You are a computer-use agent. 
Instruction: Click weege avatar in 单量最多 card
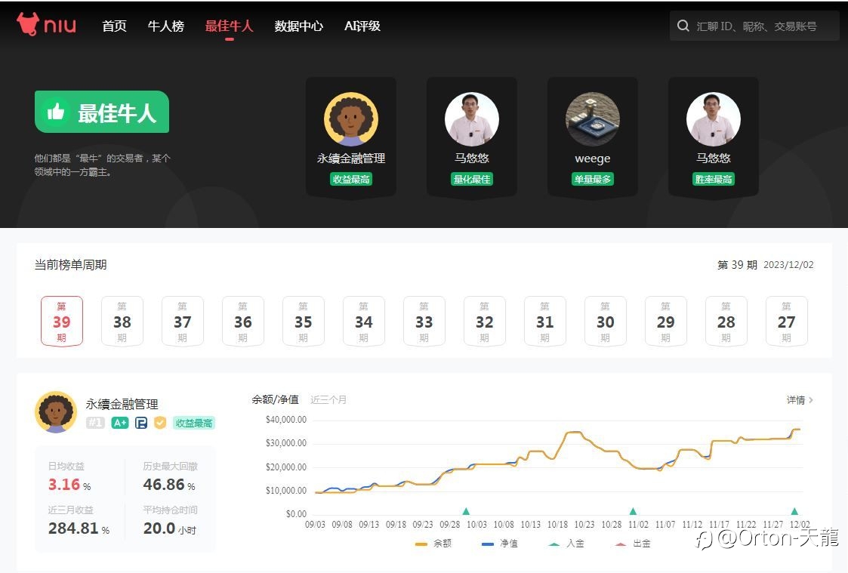pos(593,119)
